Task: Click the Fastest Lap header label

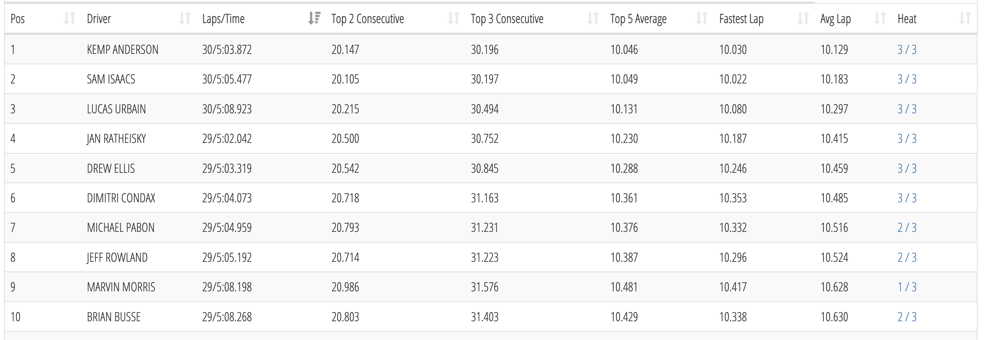Action: (x=741, y=19)
